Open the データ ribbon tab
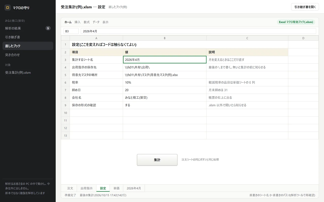 [x=96, y=22]
